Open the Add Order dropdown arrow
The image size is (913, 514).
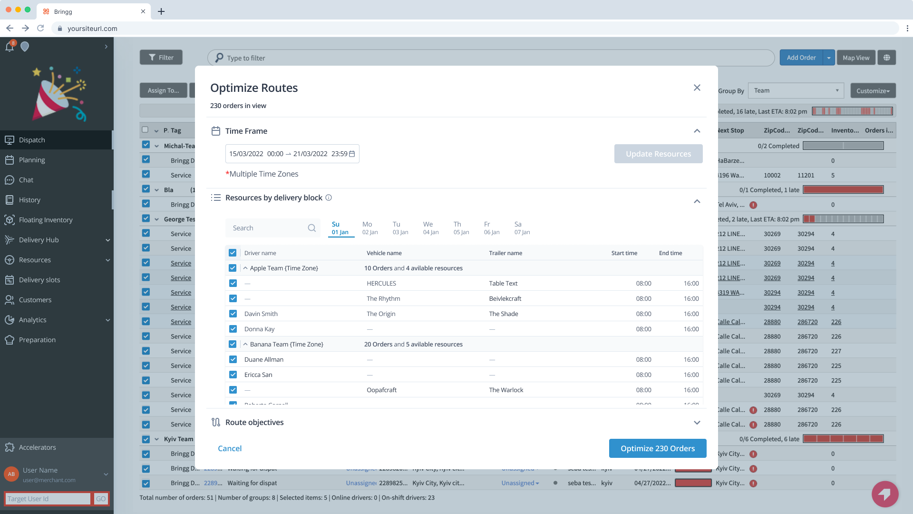click(x=829, y=58)
